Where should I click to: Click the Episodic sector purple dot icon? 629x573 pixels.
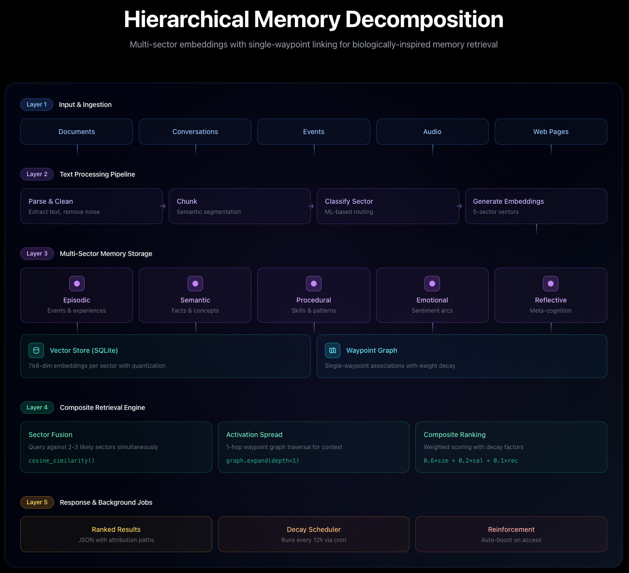point(77,284)
